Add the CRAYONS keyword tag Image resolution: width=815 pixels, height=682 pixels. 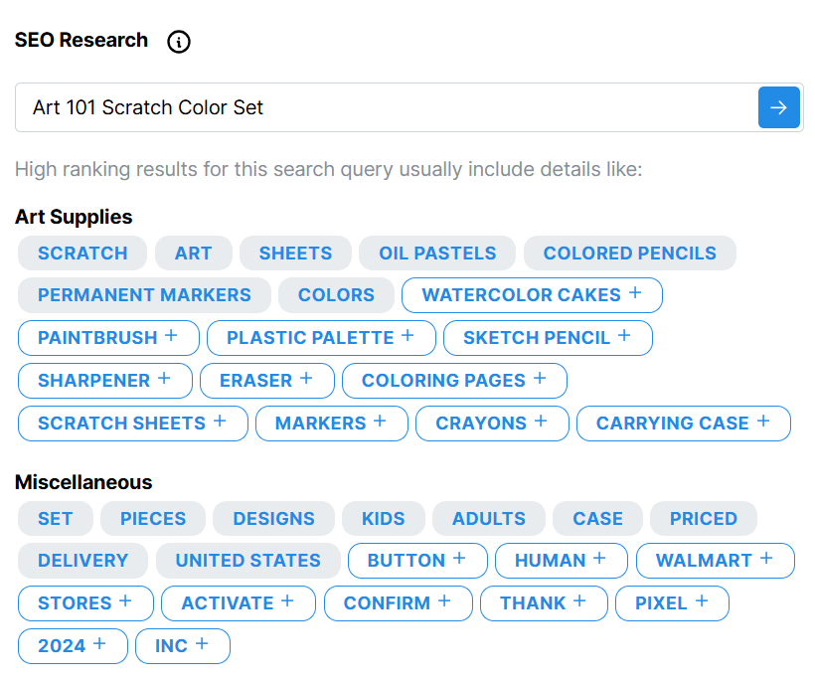coord(492,424)
